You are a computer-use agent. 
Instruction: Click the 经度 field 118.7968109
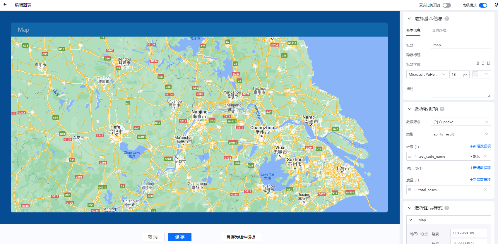coord(469,233)
